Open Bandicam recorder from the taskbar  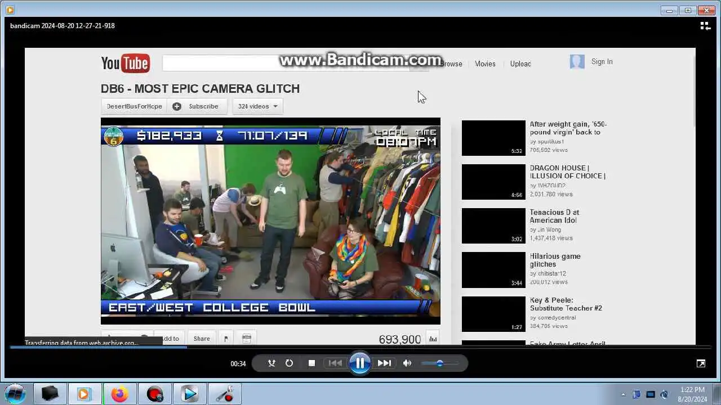[x=154, y=394]
